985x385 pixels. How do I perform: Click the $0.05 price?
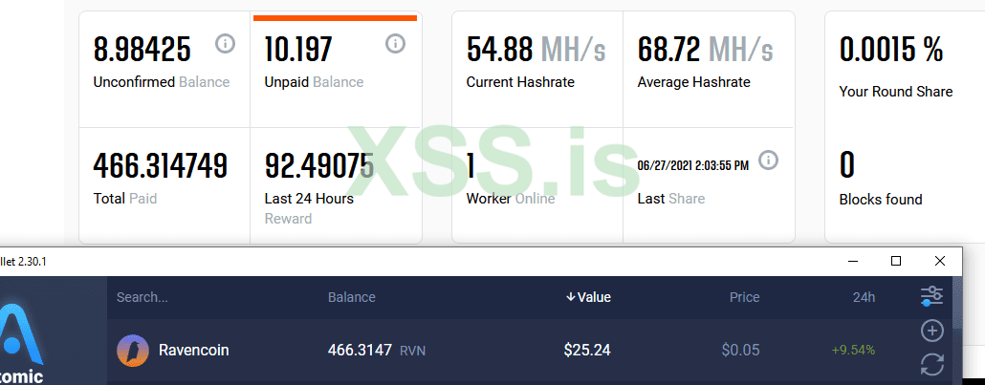[x=740, y=351]
